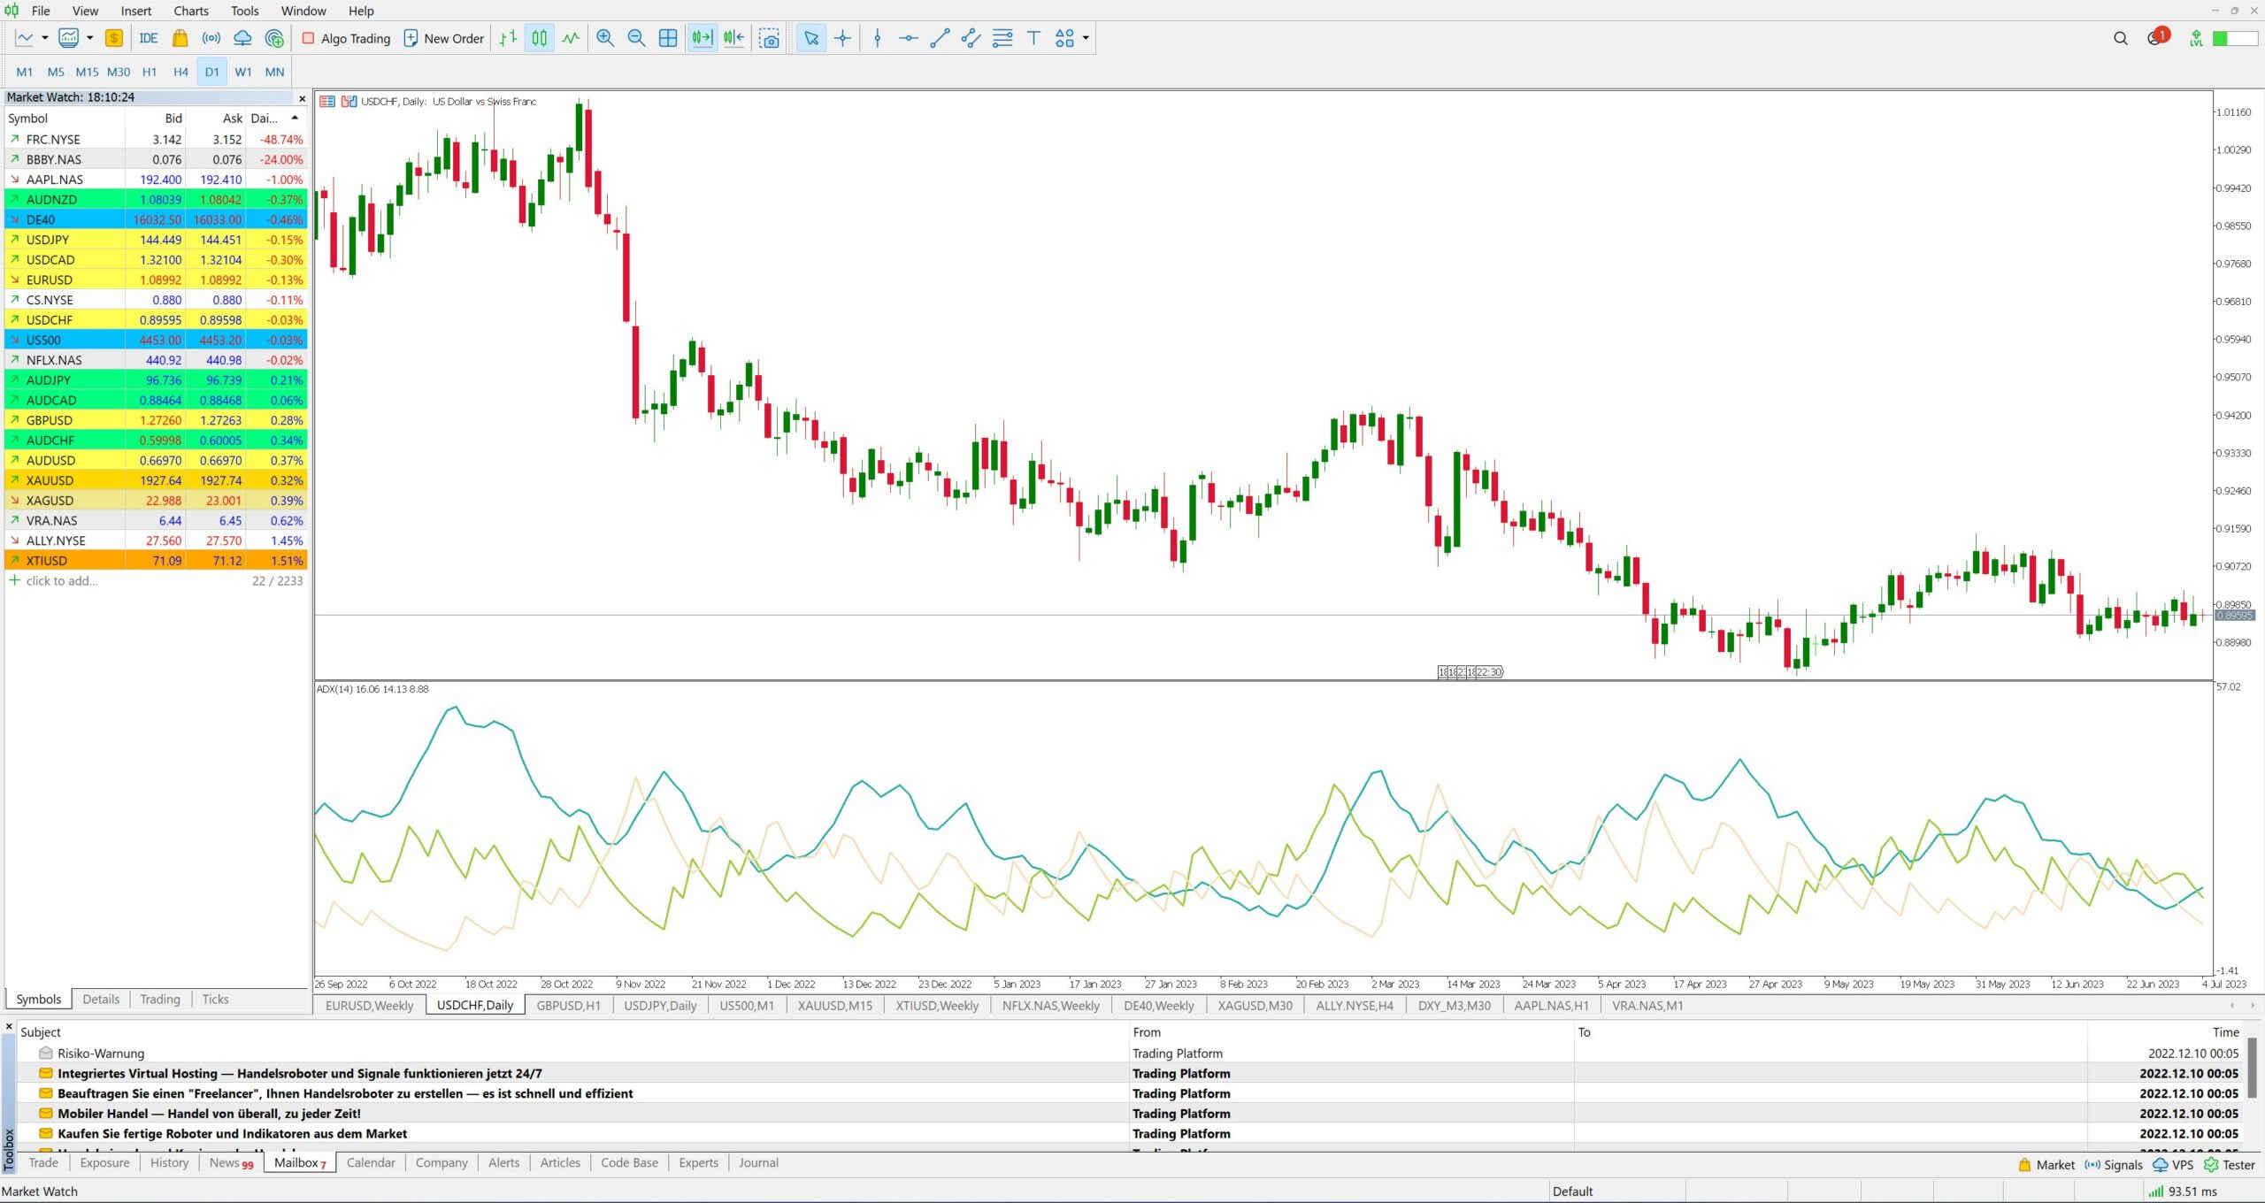This screenshot has width=2265, height=1203.
Task: Add a text label with the T tool
Action: click(x=1033, y=38)
